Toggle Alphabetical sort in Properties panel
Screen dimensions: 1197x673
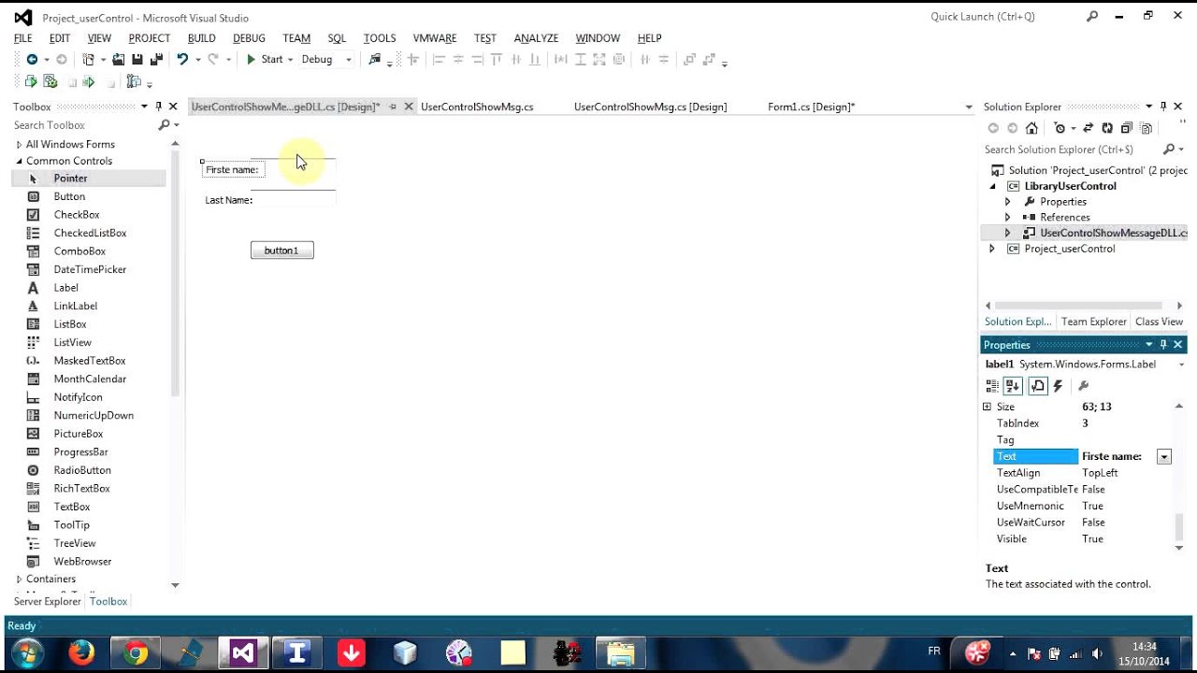[1013, 385]
